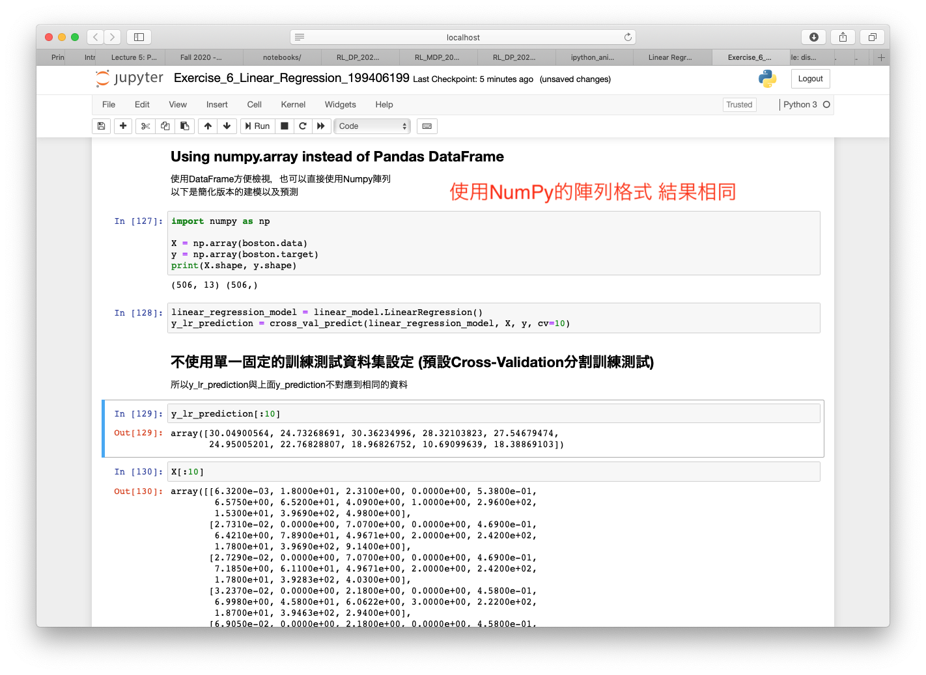Open the cell type Code dropdown
Image resolution: width=926 pixels, height=675 pixels.
372,126
